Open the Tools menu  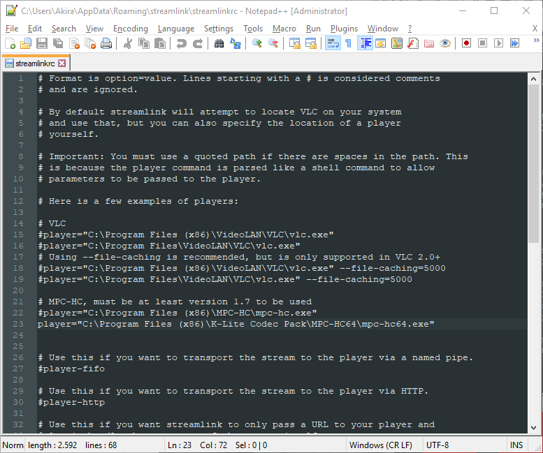tap(253, 29)
